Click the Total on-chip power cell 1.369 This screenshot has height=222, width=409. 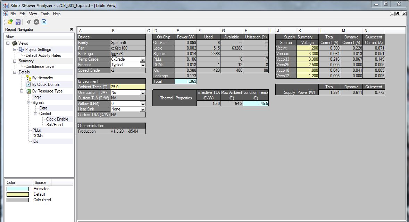[185, 81]
